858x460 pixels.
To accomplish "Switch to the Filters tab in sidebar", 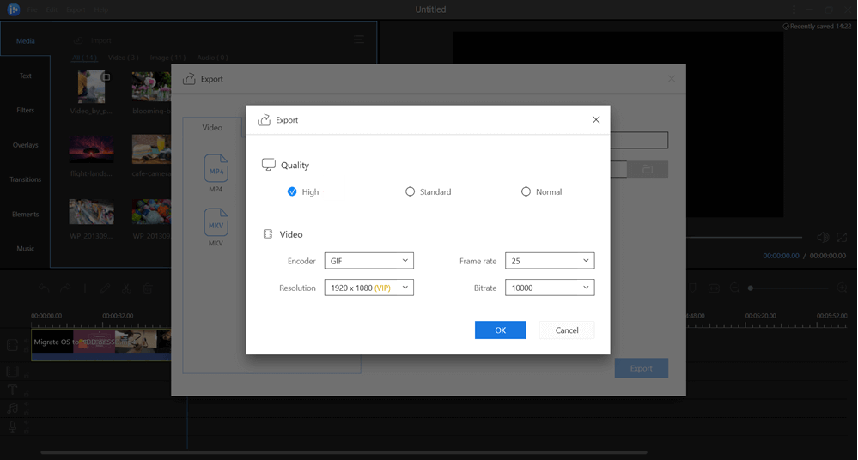I will click(x=25, y=111).
